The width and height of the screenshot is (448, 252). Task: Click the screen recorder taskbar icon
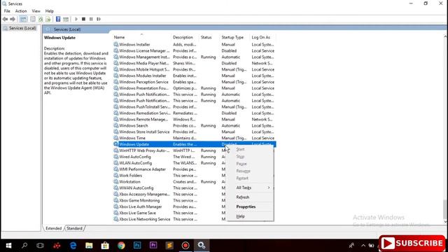click(185, 246)
